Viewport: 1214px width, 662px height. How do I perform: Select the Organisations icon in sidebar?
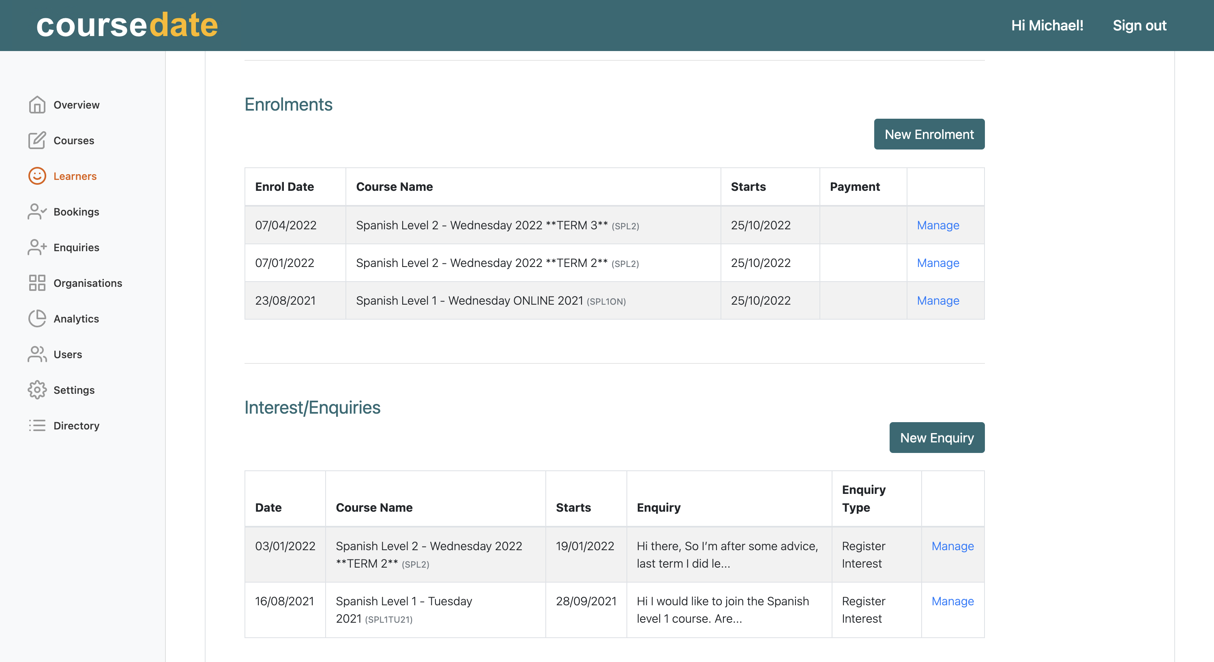(x=37, y=282)
